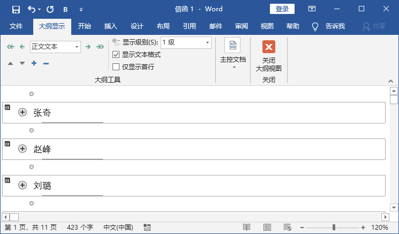Switch to Read Mode view

[246, 228]
